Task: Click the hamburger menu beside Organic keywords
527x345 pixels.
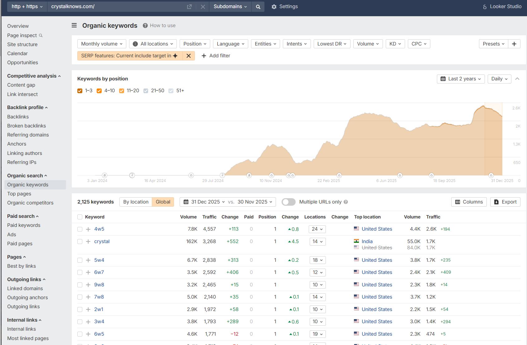Action: pos(74,25)
